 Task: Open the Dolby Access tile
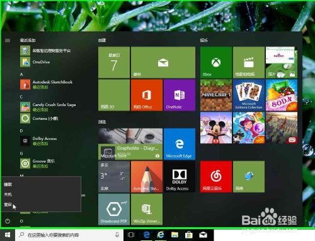(180, 177)
